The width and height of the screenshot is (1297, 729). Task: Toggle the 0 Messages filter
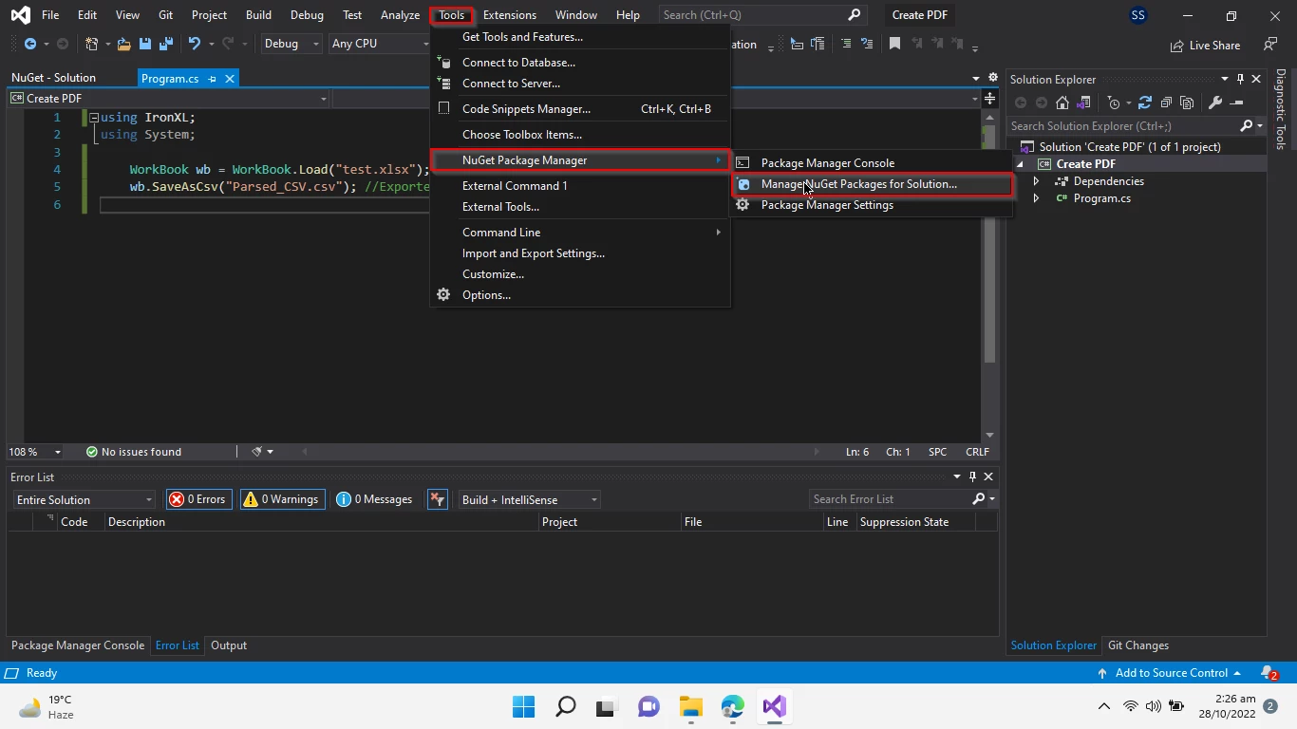pyautogui.click(x=375, y=499)
